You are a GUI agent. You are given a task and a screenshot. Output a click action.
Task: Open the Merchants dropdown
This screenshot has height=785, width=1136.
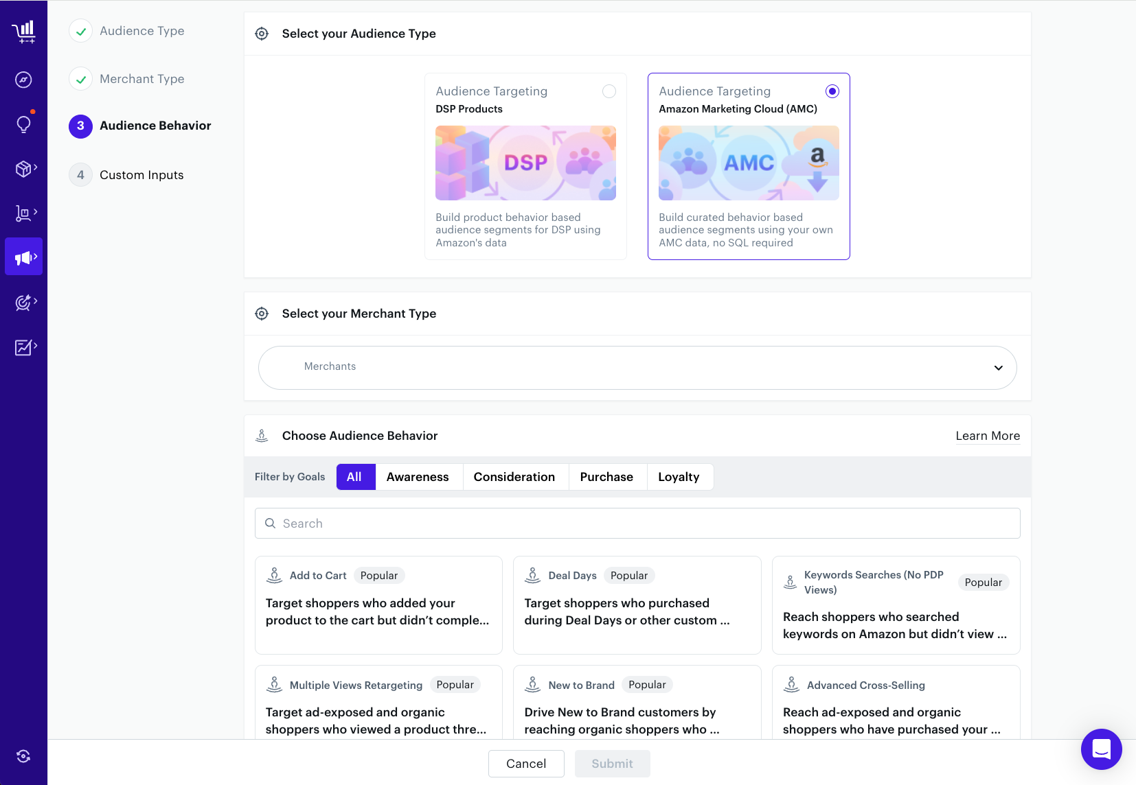637,368
